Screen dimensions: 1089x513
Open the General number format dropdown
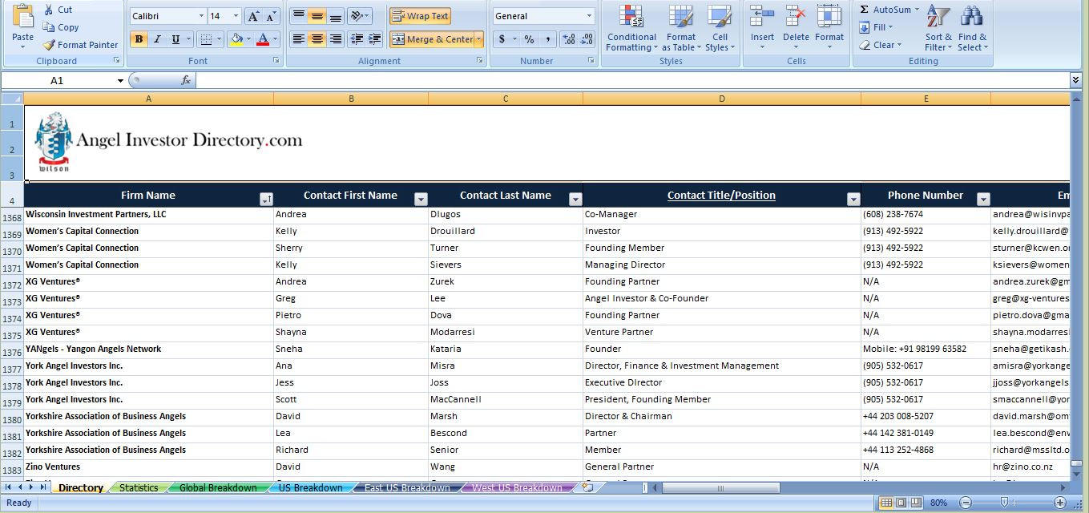coord(589,16)
